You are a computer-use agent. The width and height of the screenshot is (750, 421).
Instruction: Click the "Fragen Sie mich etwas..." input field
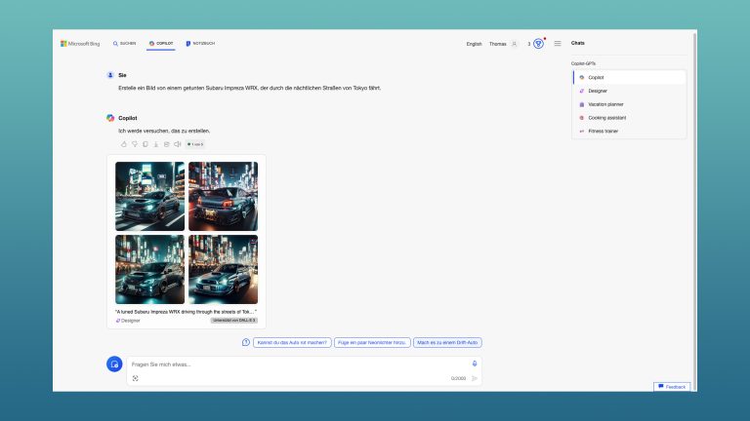[293, 364]
